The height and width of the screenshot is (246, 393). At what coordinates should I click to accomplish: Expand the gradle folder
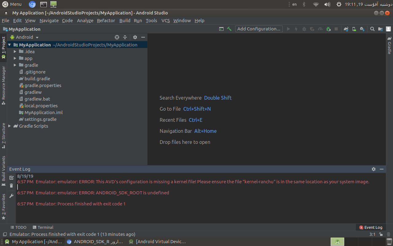pyautogui.click(x=15, y=65)
